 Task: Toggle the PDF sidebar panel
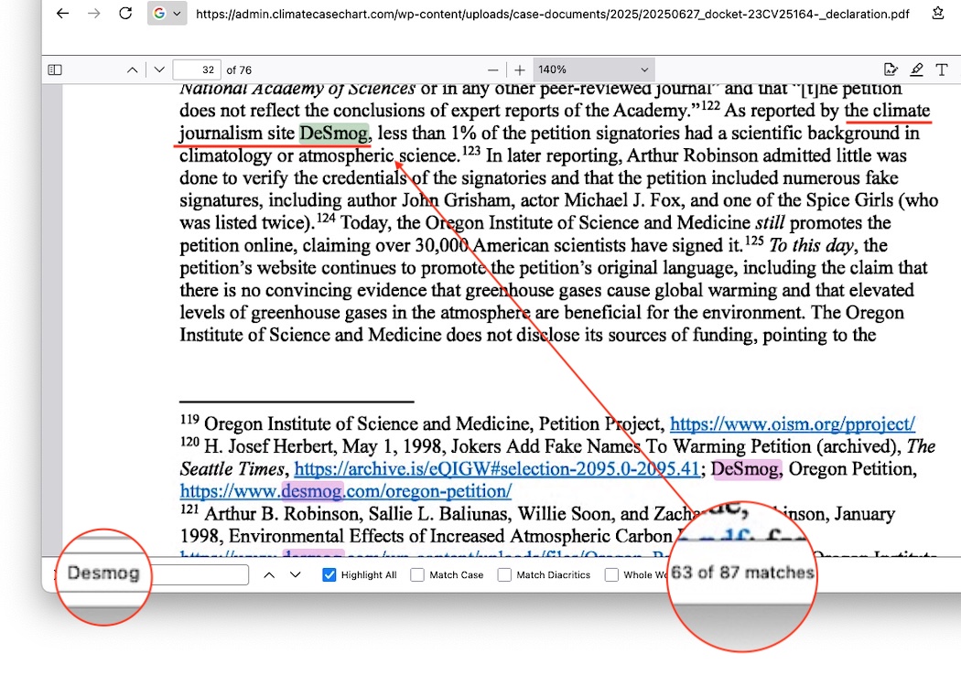[55, 70]
